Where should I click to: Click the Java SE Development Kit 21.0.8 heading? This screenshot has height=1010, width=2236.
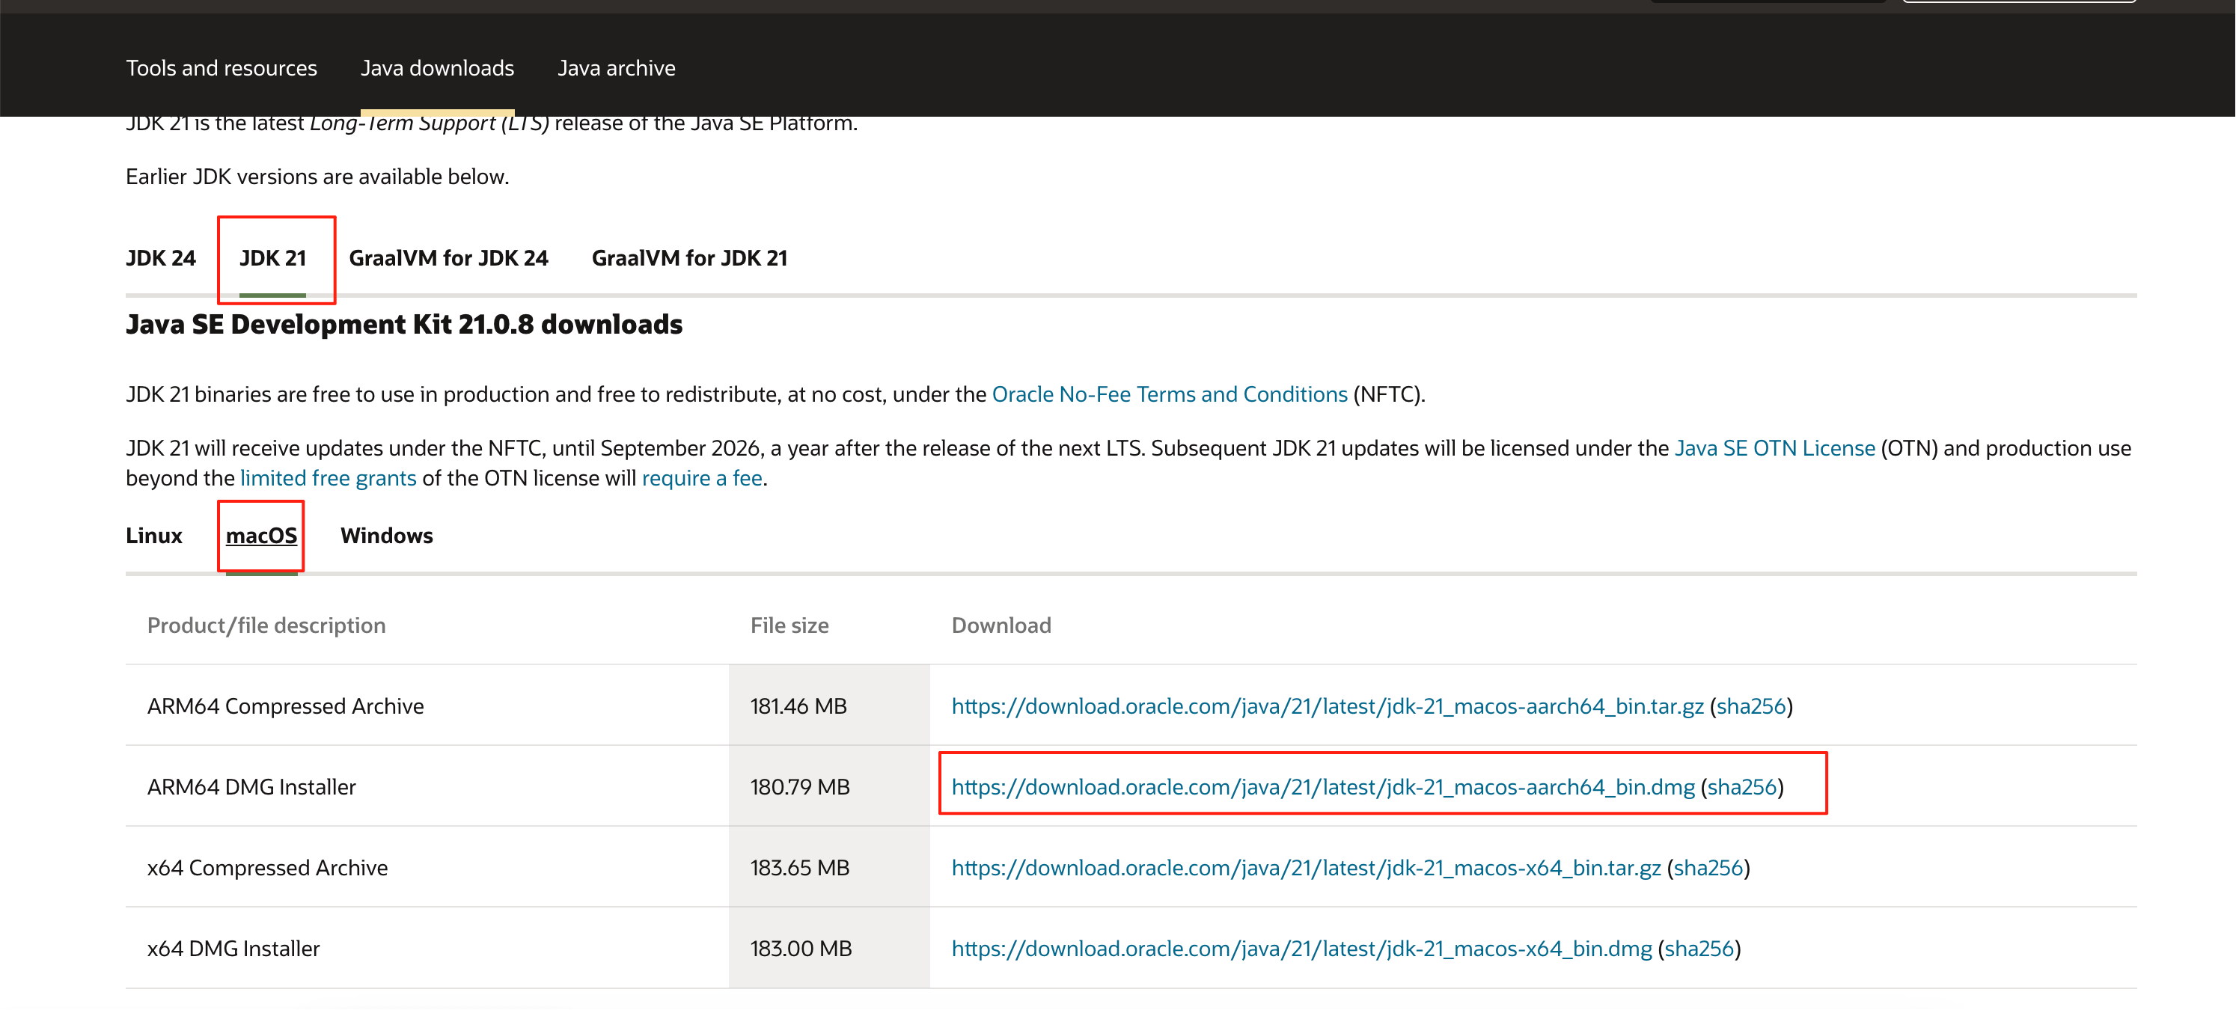[x=403, y=325]
